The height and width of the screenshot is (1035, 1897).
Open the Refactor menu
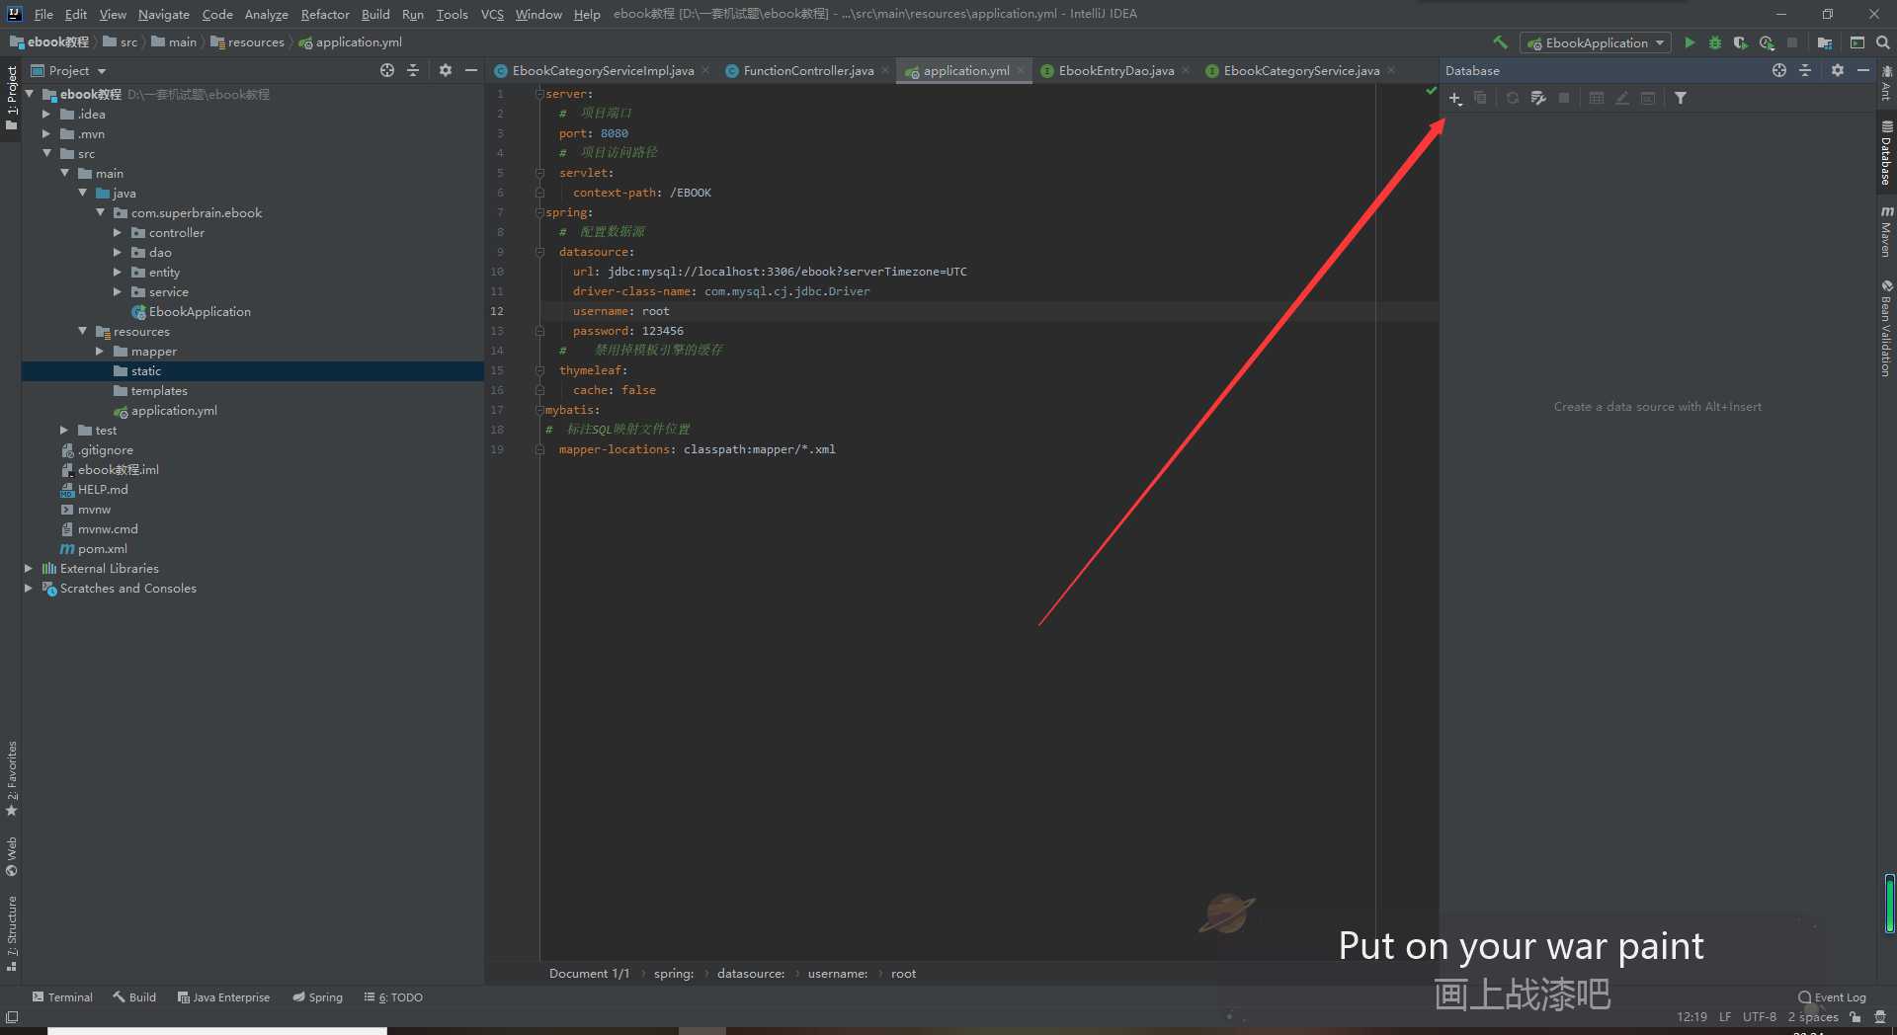(325, 14)
